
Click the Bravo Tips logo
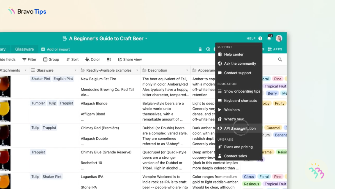pyautogui.click(x=27, y=11)
